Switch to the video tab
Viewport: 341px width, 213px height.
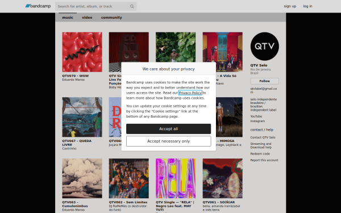click(x=87, y=18)
